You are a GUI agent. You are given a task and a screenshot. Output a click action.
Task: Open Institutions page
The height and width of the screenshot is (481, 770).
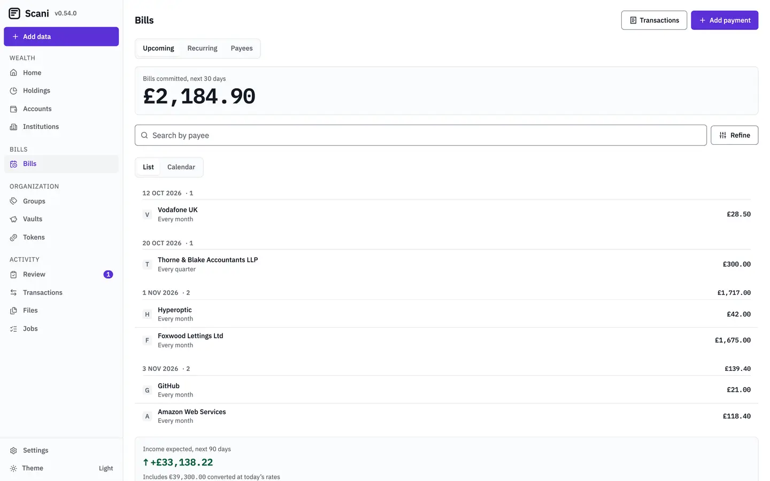pyautogui.click(x=61, y=127)
